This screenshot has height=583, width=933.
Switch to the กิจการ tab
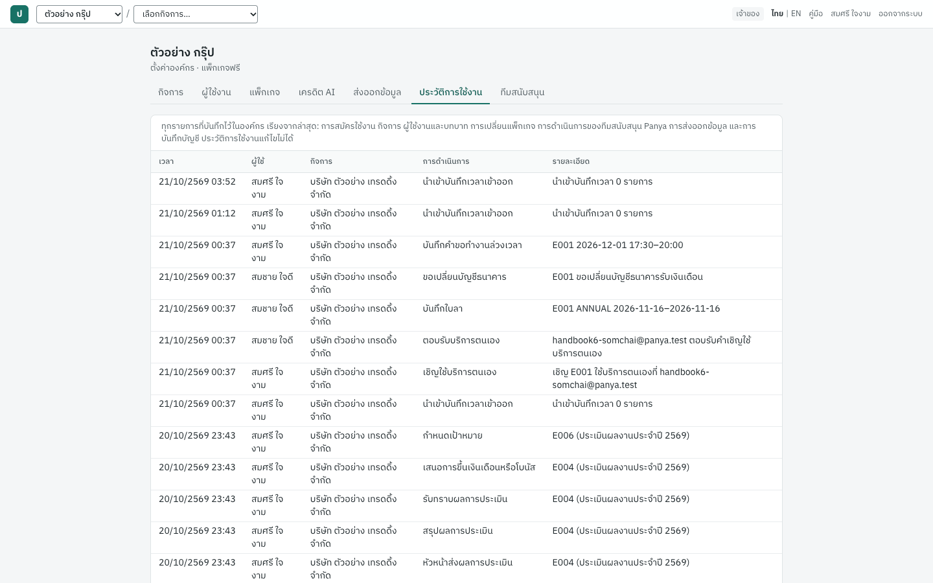pyautogui.click(x=170, y=92)
